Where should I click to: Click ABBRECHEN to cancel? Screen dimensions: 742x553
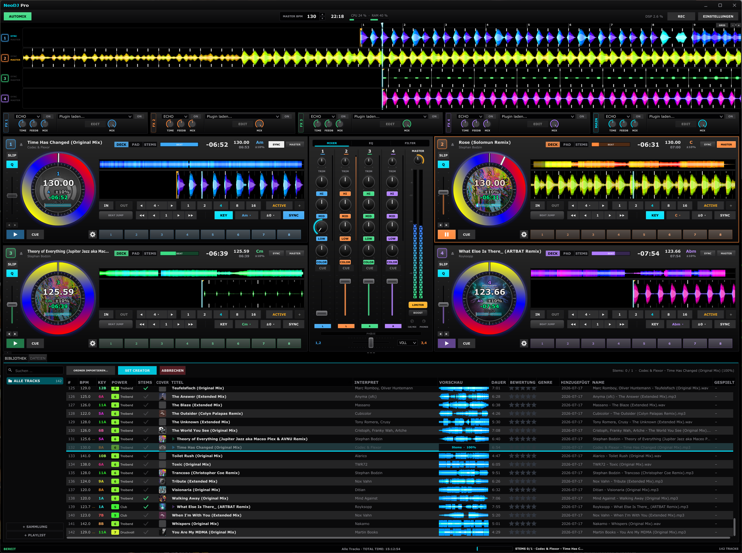[173, 370]
